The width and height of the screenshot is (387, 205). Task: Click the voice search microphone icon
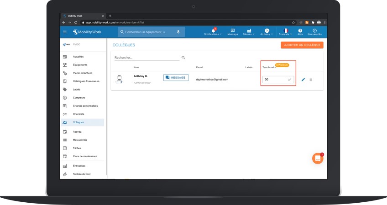[178, 32]
